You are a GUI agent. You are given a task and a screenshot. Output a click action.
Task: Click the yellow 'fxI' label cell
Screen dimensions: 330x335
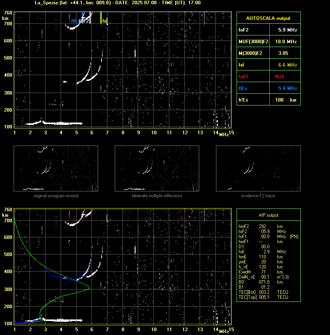[x=253, y=65]
